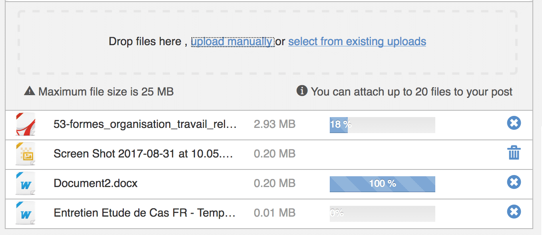The height and width of the screenshot is (235, 542).
Task: Click the warning triangle icon
Action: coord(30,92)
